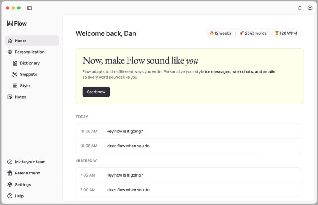318x205 pixels.
Task: Click the Flow logo
Action: pos(17,24)
